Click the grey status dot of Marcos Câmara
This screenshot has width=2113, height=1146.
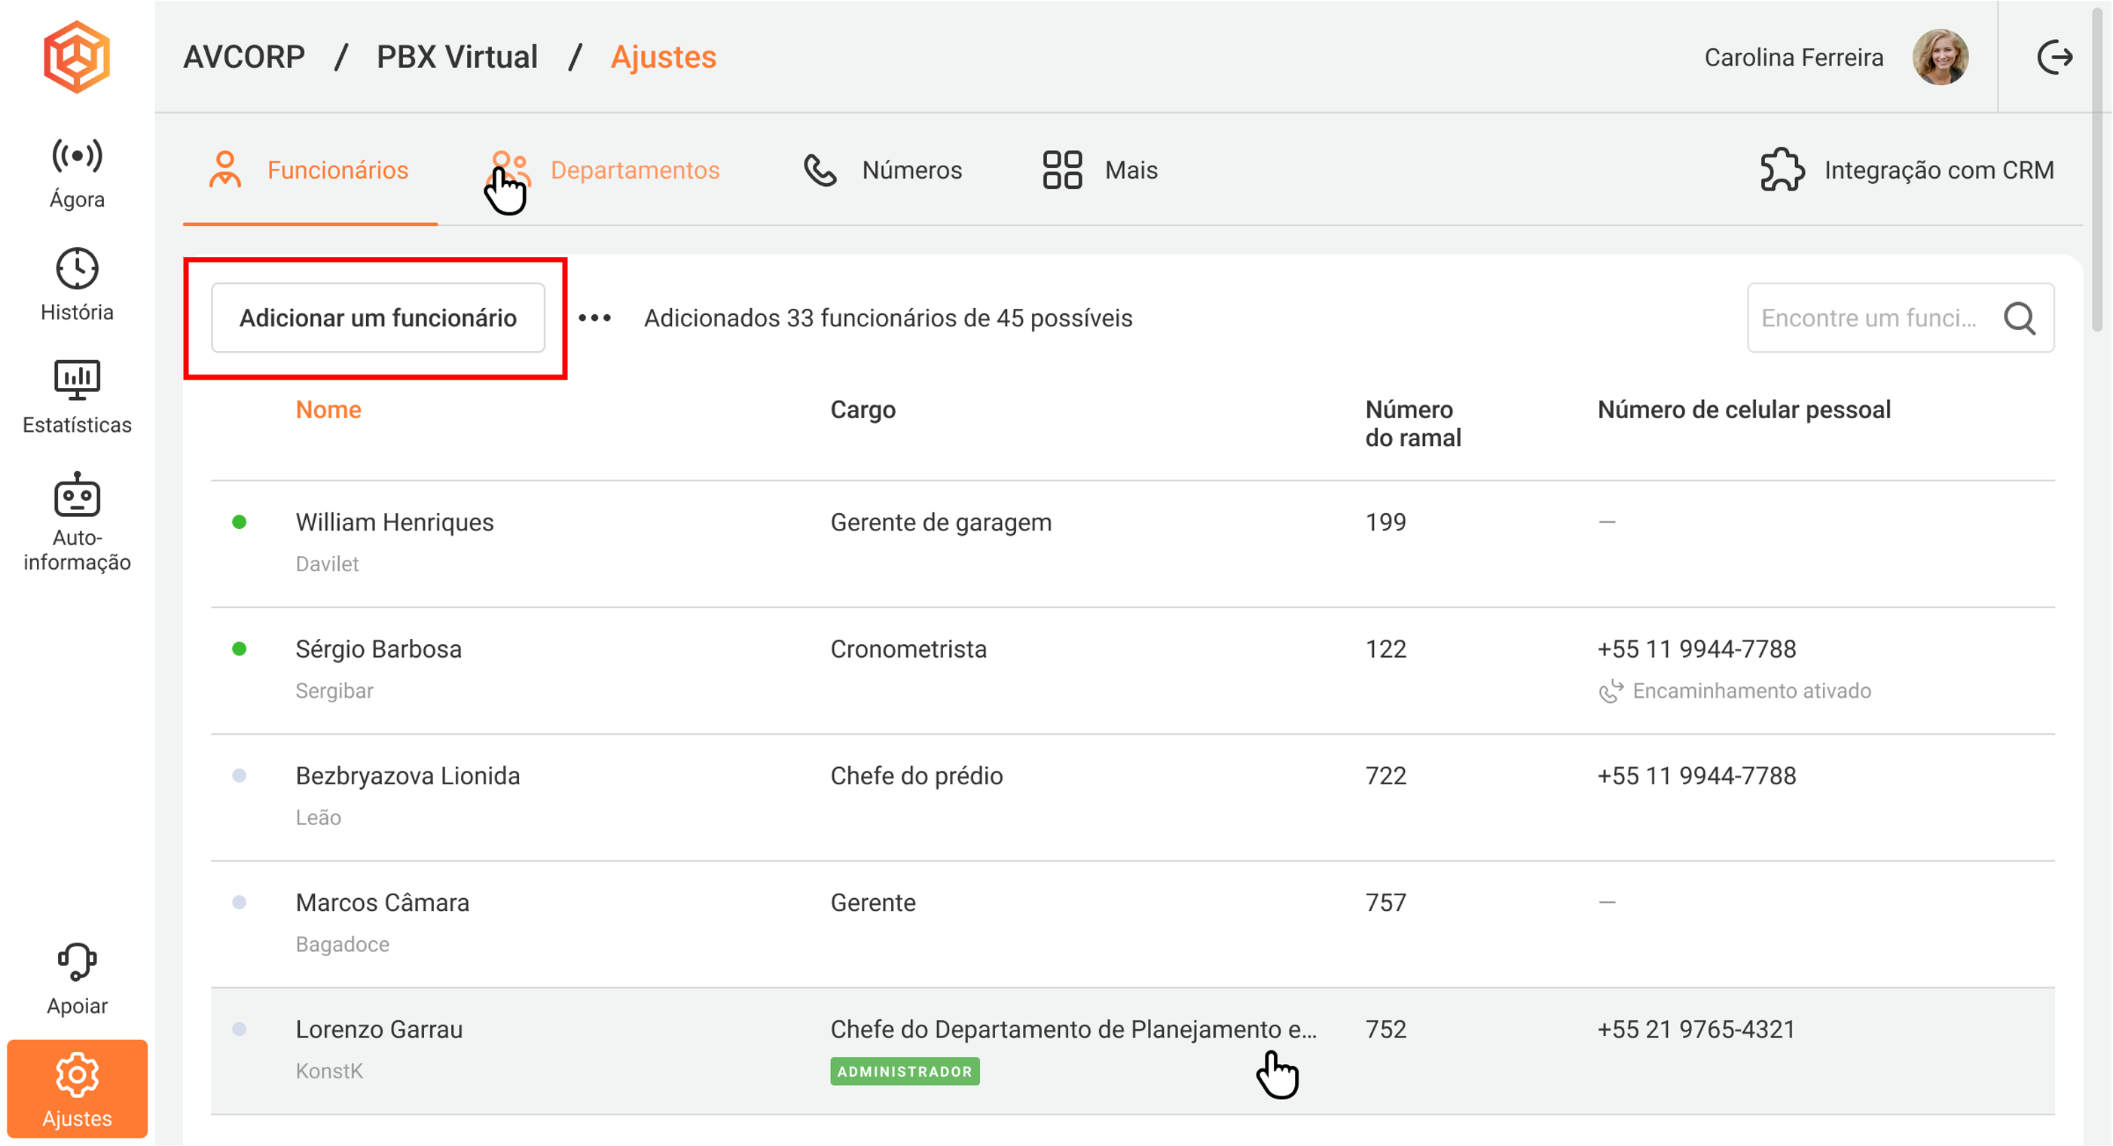(240, 903)
